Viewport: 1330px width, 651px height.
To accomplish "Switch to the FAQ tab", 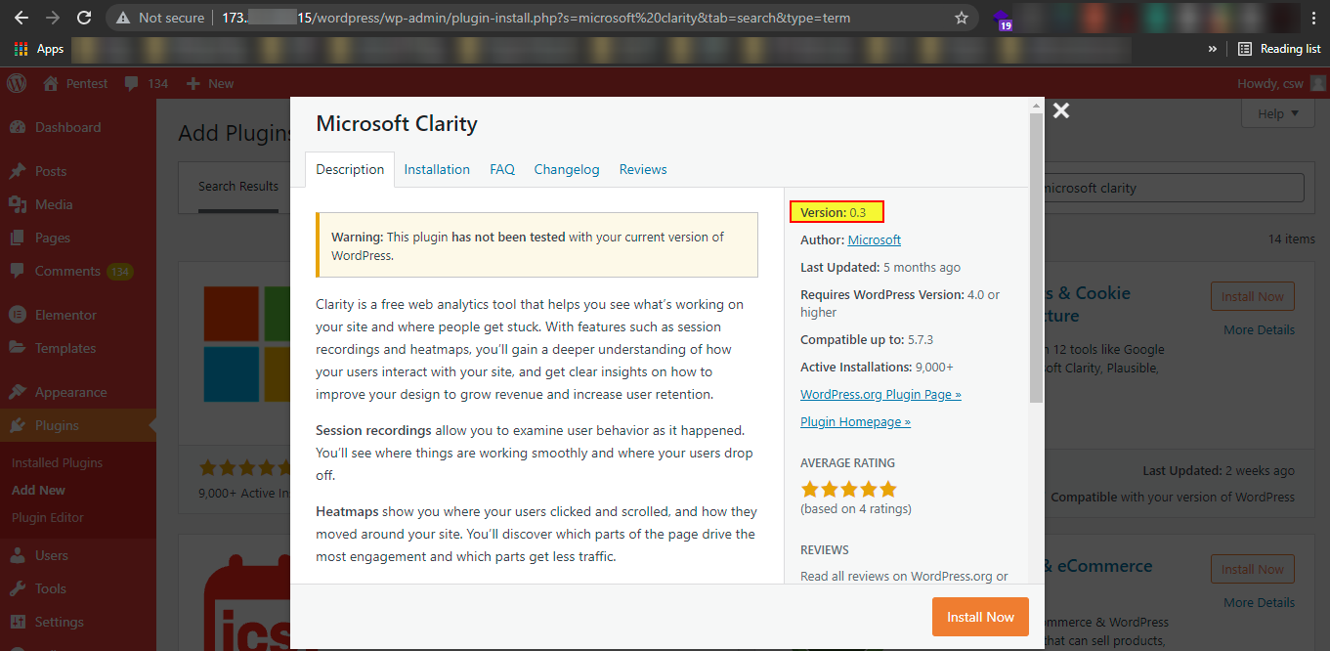I will pyautogui.click(x=502, y=169).
